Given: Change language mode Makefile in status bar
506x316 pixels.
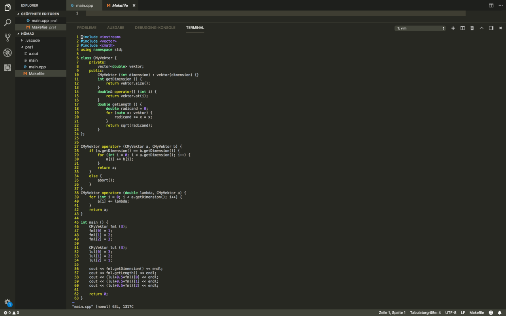Looking at the screenshot, I should (476, 312).
